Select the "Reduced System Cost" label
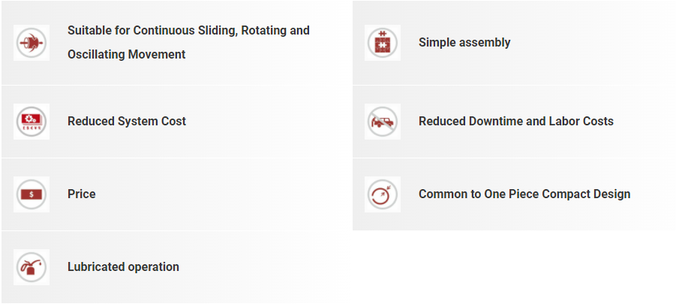 pos(127,122)
